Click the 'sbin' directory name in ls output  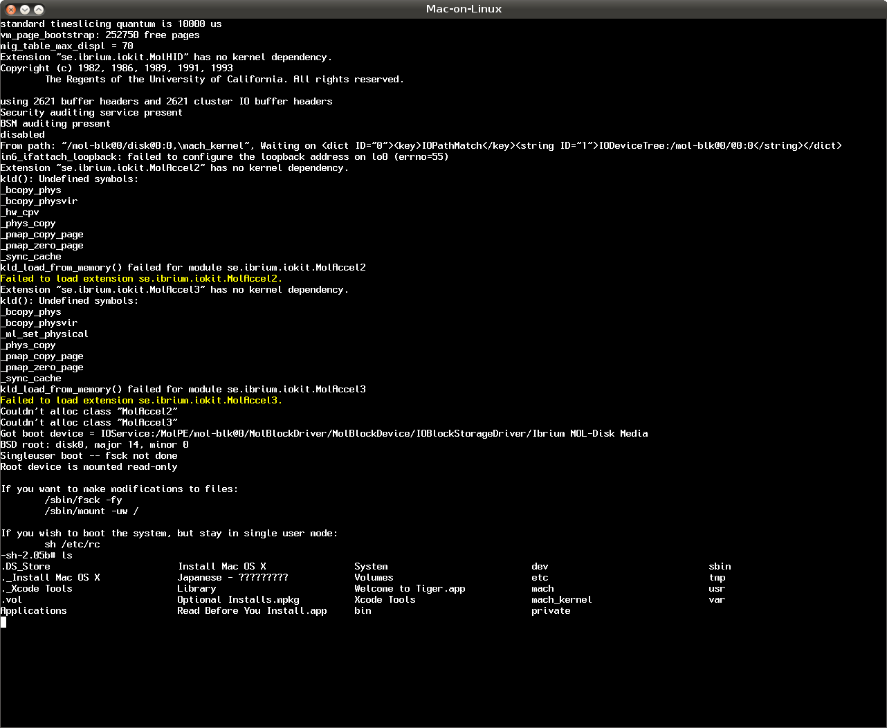pos(720,566)
